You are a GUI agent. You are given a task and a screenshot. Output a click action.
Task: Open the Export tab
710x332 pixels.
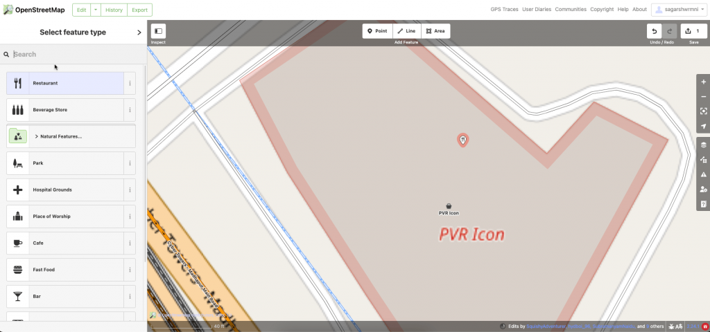(139, 10)
